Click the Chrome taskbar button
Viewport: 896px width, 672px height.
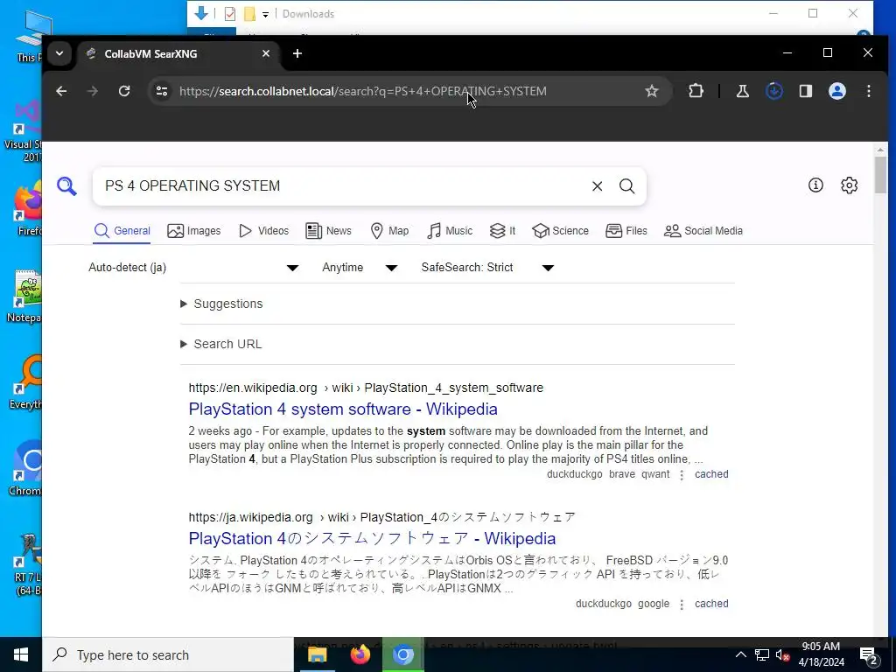(402, 654)
